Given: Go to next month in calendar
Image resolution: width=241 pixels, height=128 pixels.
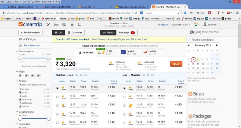Looking at the screenshot, I should 217,45.
